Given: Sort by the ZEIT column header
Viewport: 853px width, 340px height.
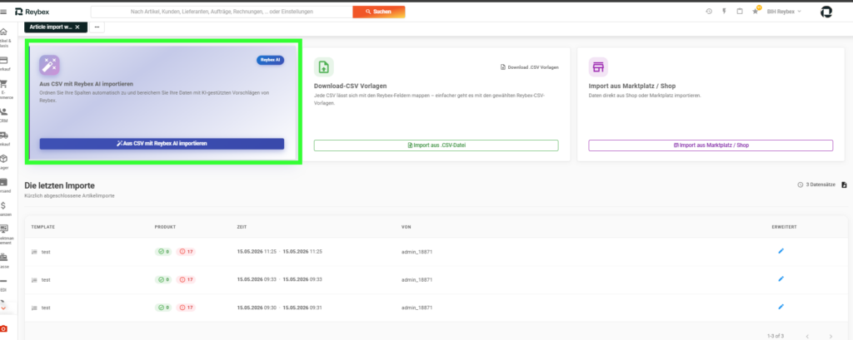Looking at the screenshot, I should (242, 226).
